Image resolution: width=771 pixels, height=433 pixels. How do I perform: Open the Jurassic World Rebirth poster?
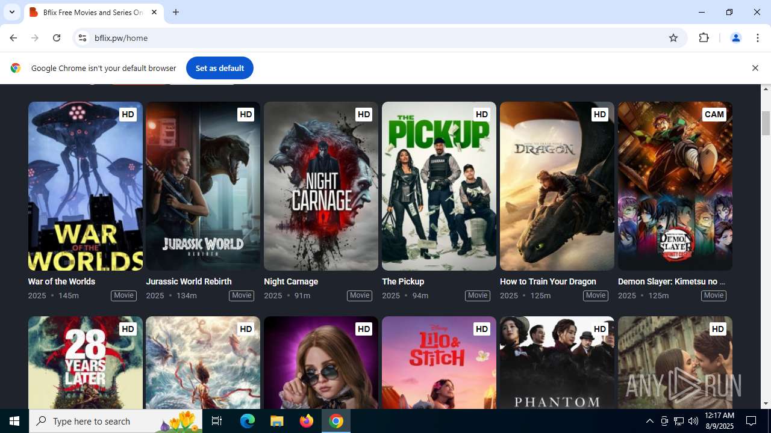tap(203, 186)
